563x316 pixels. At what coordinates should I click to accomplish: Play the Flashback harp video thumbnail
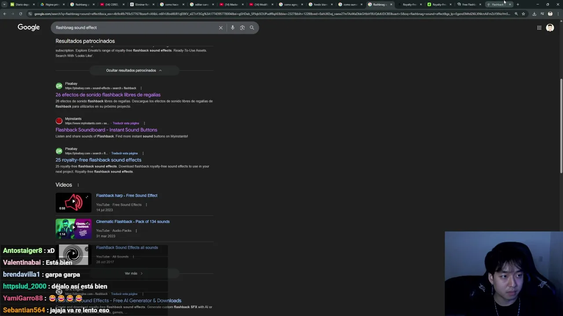click(x=73, y=202)
